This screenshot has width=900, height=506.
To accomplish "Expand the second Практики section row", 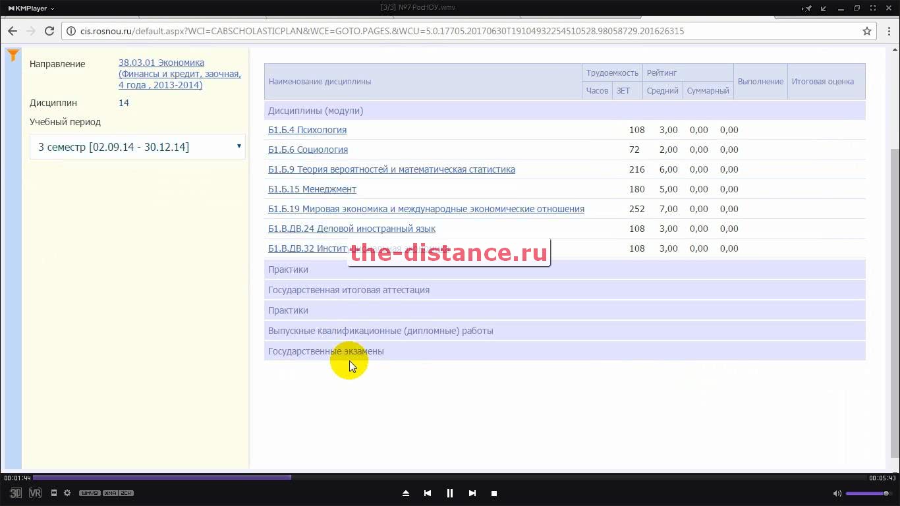I will pos(565,310).
